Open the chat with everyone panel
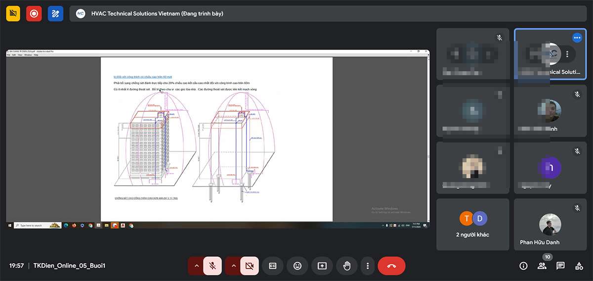 (x=560, y=266)
